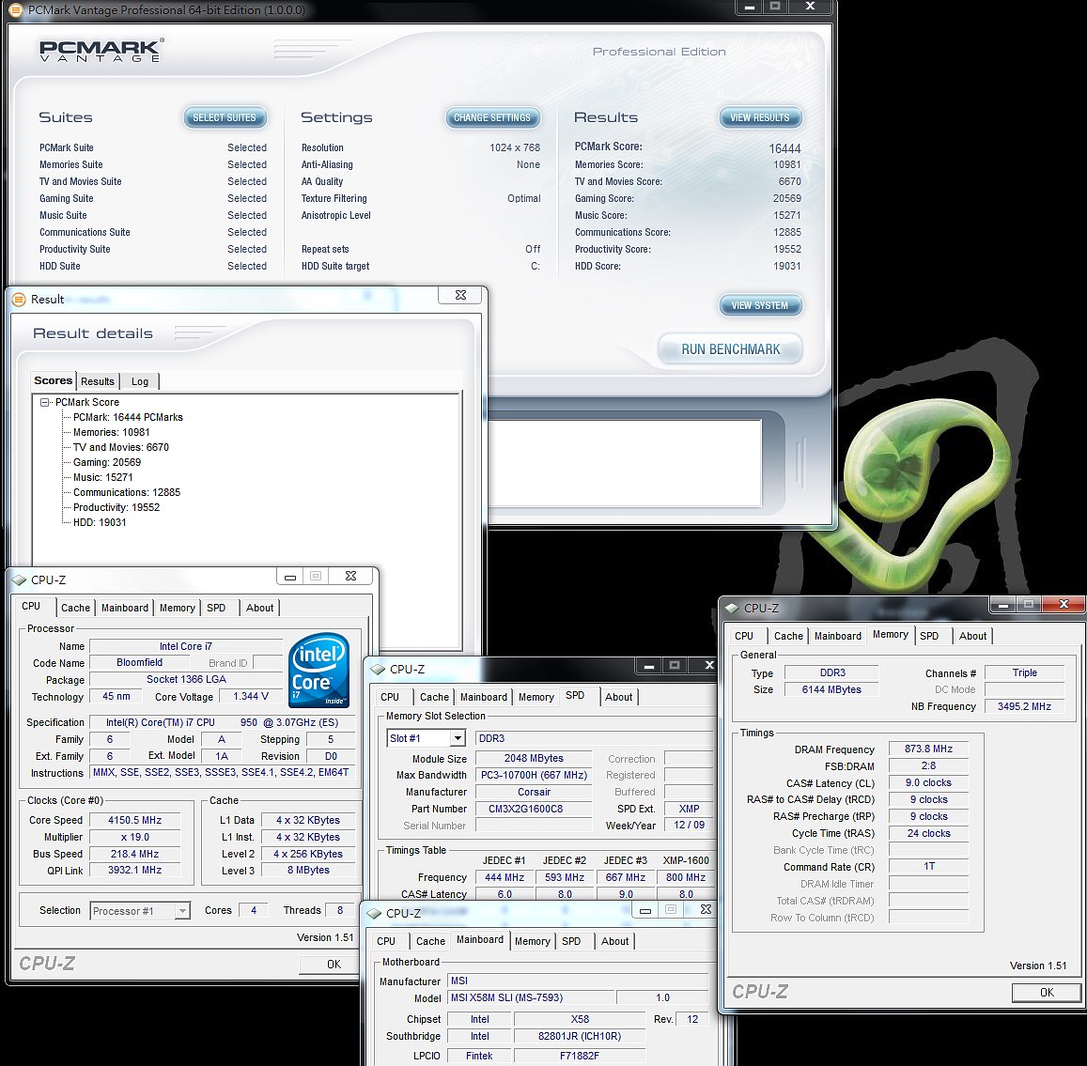Close the Result details window

point(460,295)
